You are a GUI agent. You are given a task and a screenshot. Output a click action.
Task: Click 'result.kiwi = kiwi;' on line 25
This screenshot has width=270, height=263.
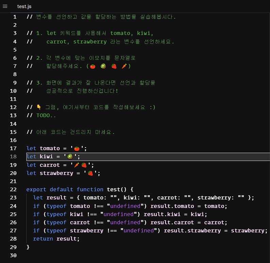point(175,214)
